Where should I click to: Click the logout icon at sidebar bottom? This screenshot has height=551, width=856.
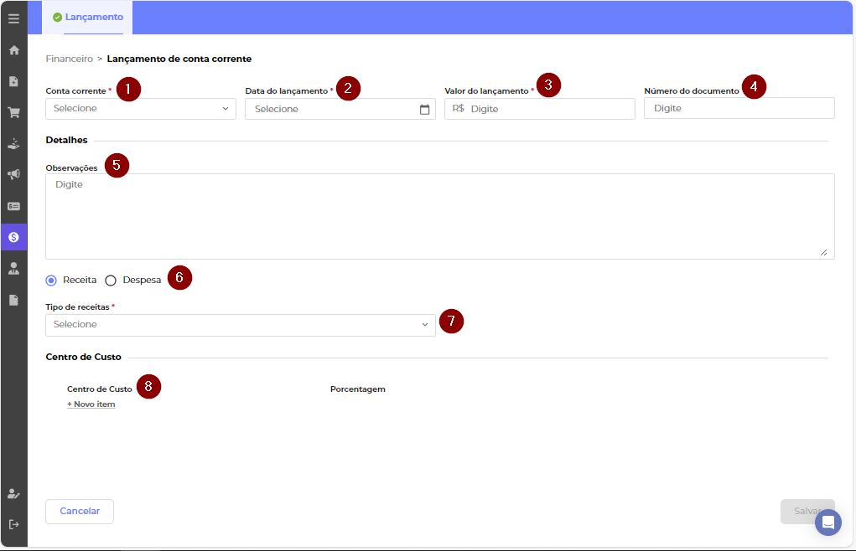click(13, 524)
